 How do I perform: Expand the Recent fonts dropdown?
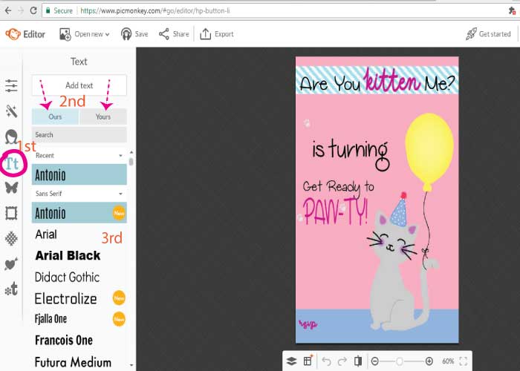[x=79, y=156]
